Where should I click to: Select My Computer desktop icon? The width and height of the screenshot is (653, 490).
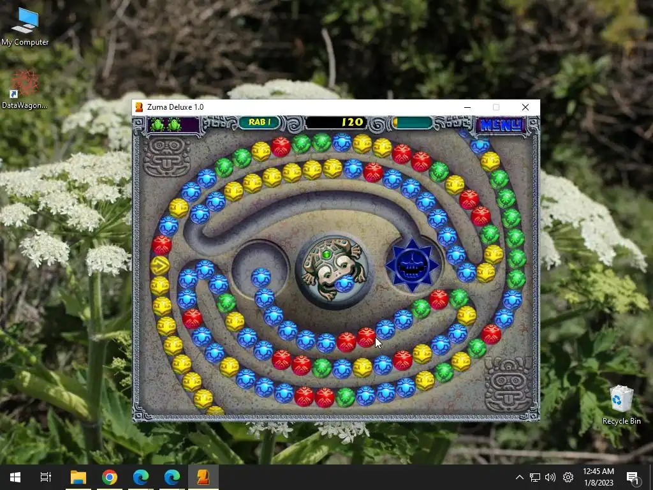(25, 27)
